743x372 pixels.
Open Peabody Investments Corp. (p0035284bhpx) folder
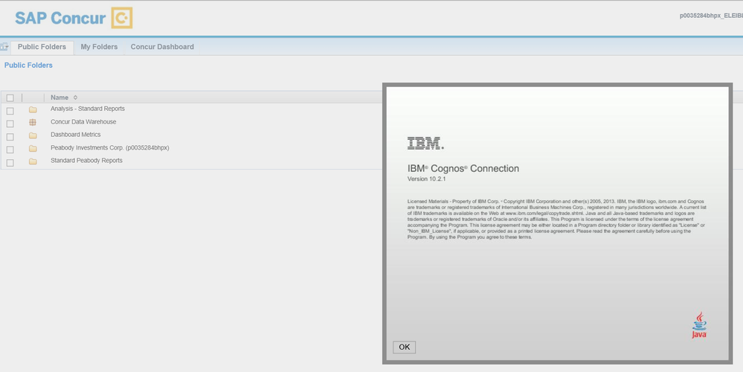110,148
